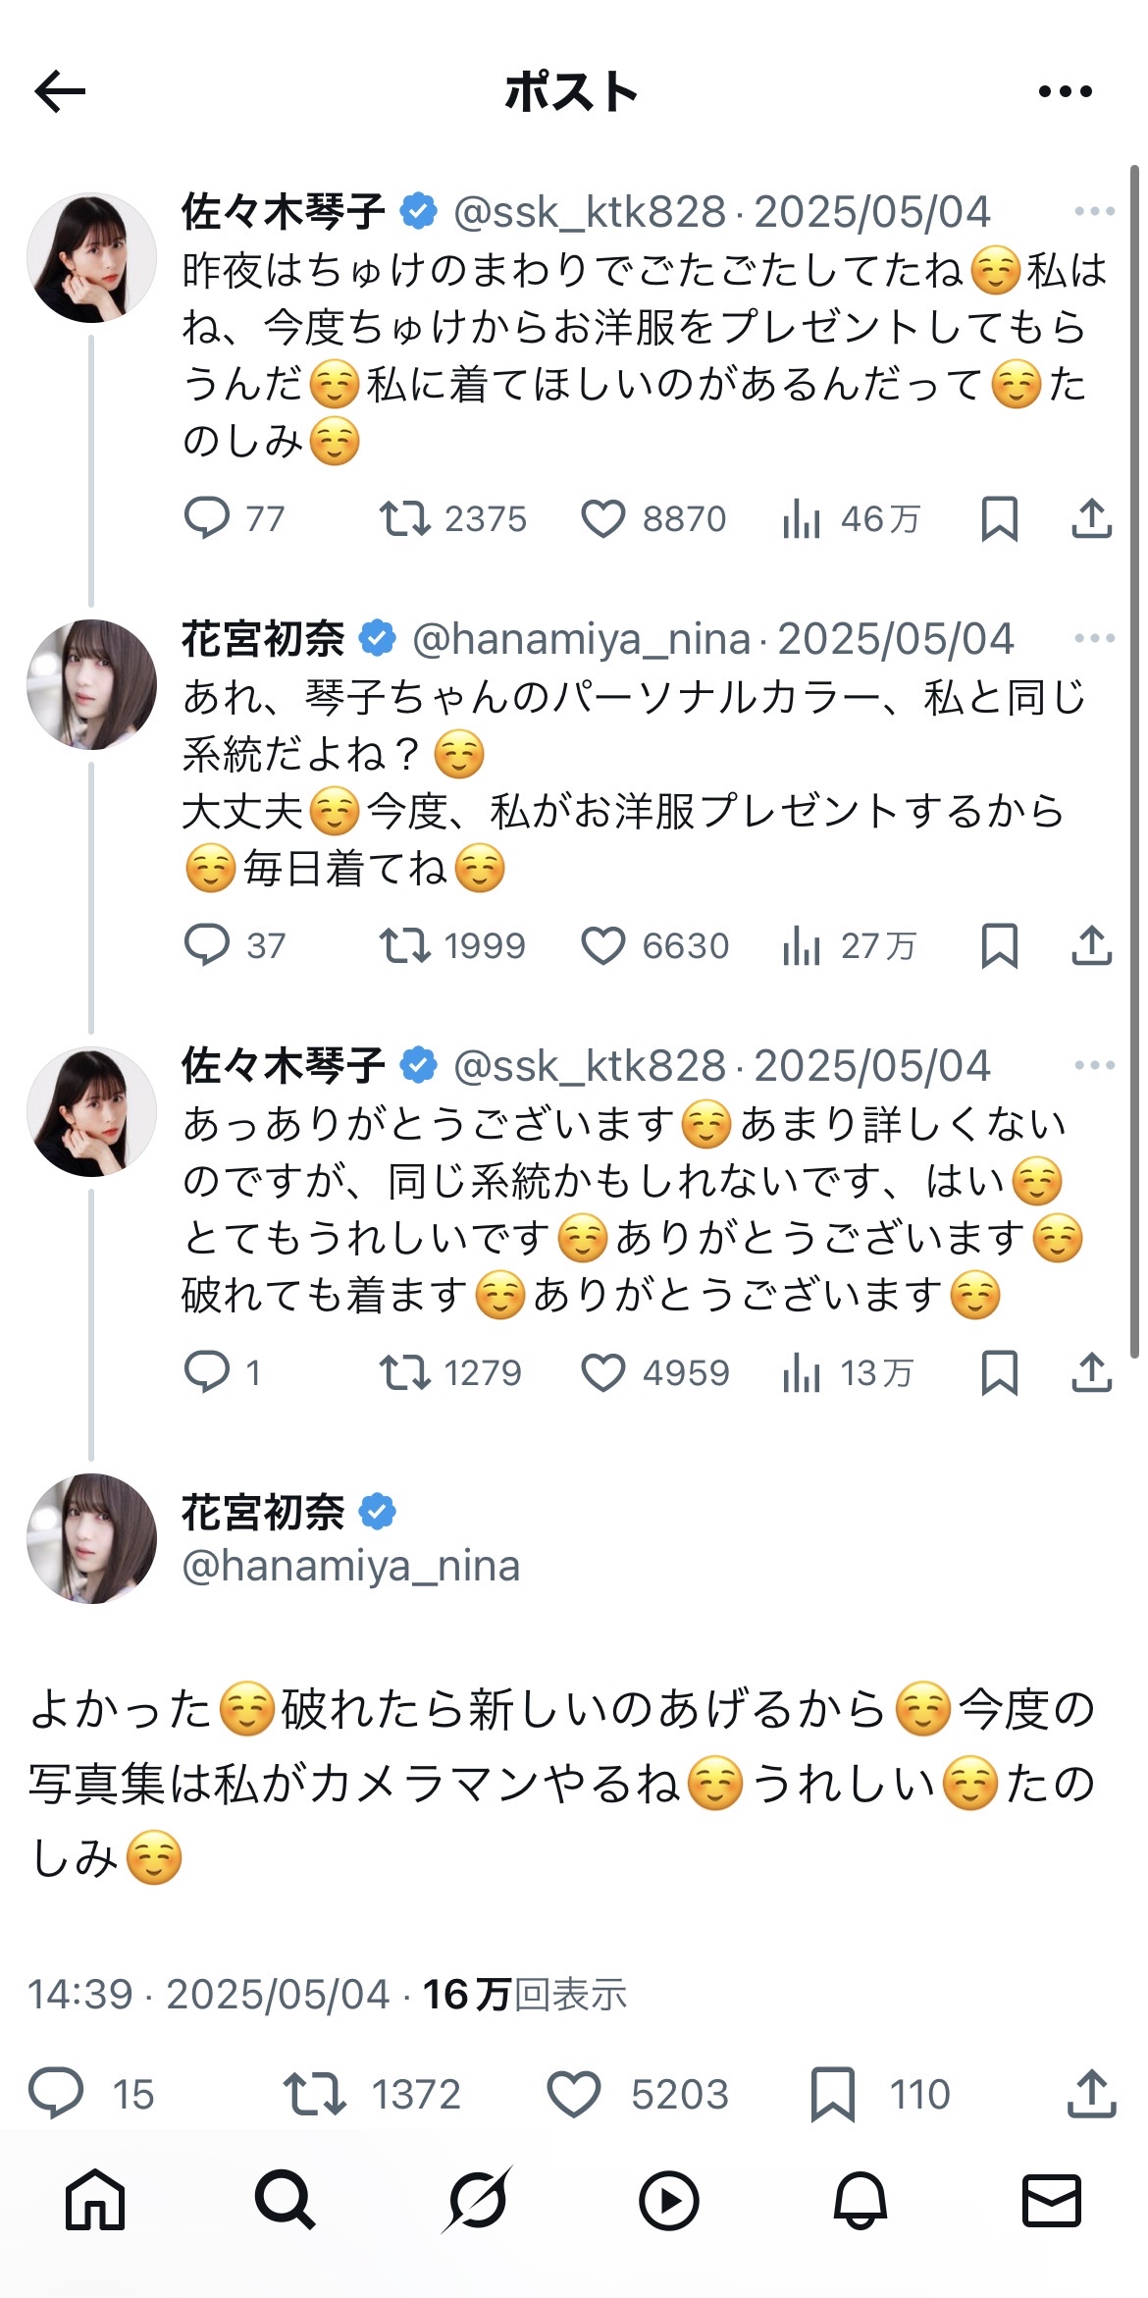Open the header three-dot options menu

[x=1065, y=92]
